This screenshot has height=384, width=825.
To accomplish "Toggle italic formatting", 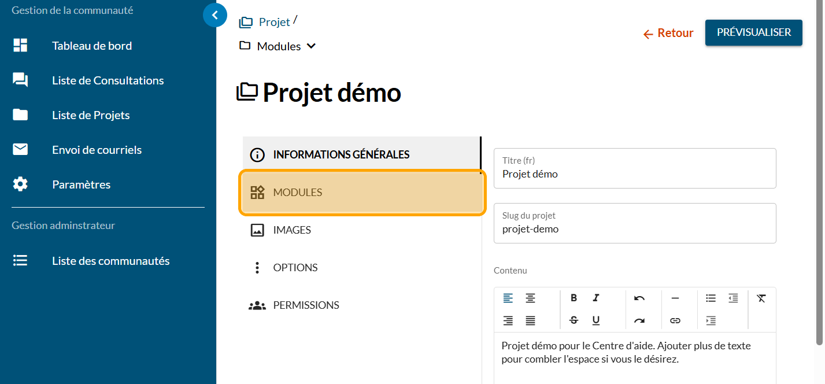I will (x=595, y=298).
